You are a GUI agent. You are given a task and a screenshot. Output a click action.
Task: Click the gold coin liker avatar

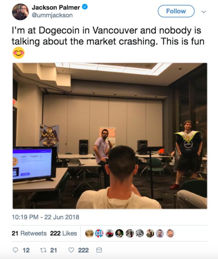(x=89, y=233)
